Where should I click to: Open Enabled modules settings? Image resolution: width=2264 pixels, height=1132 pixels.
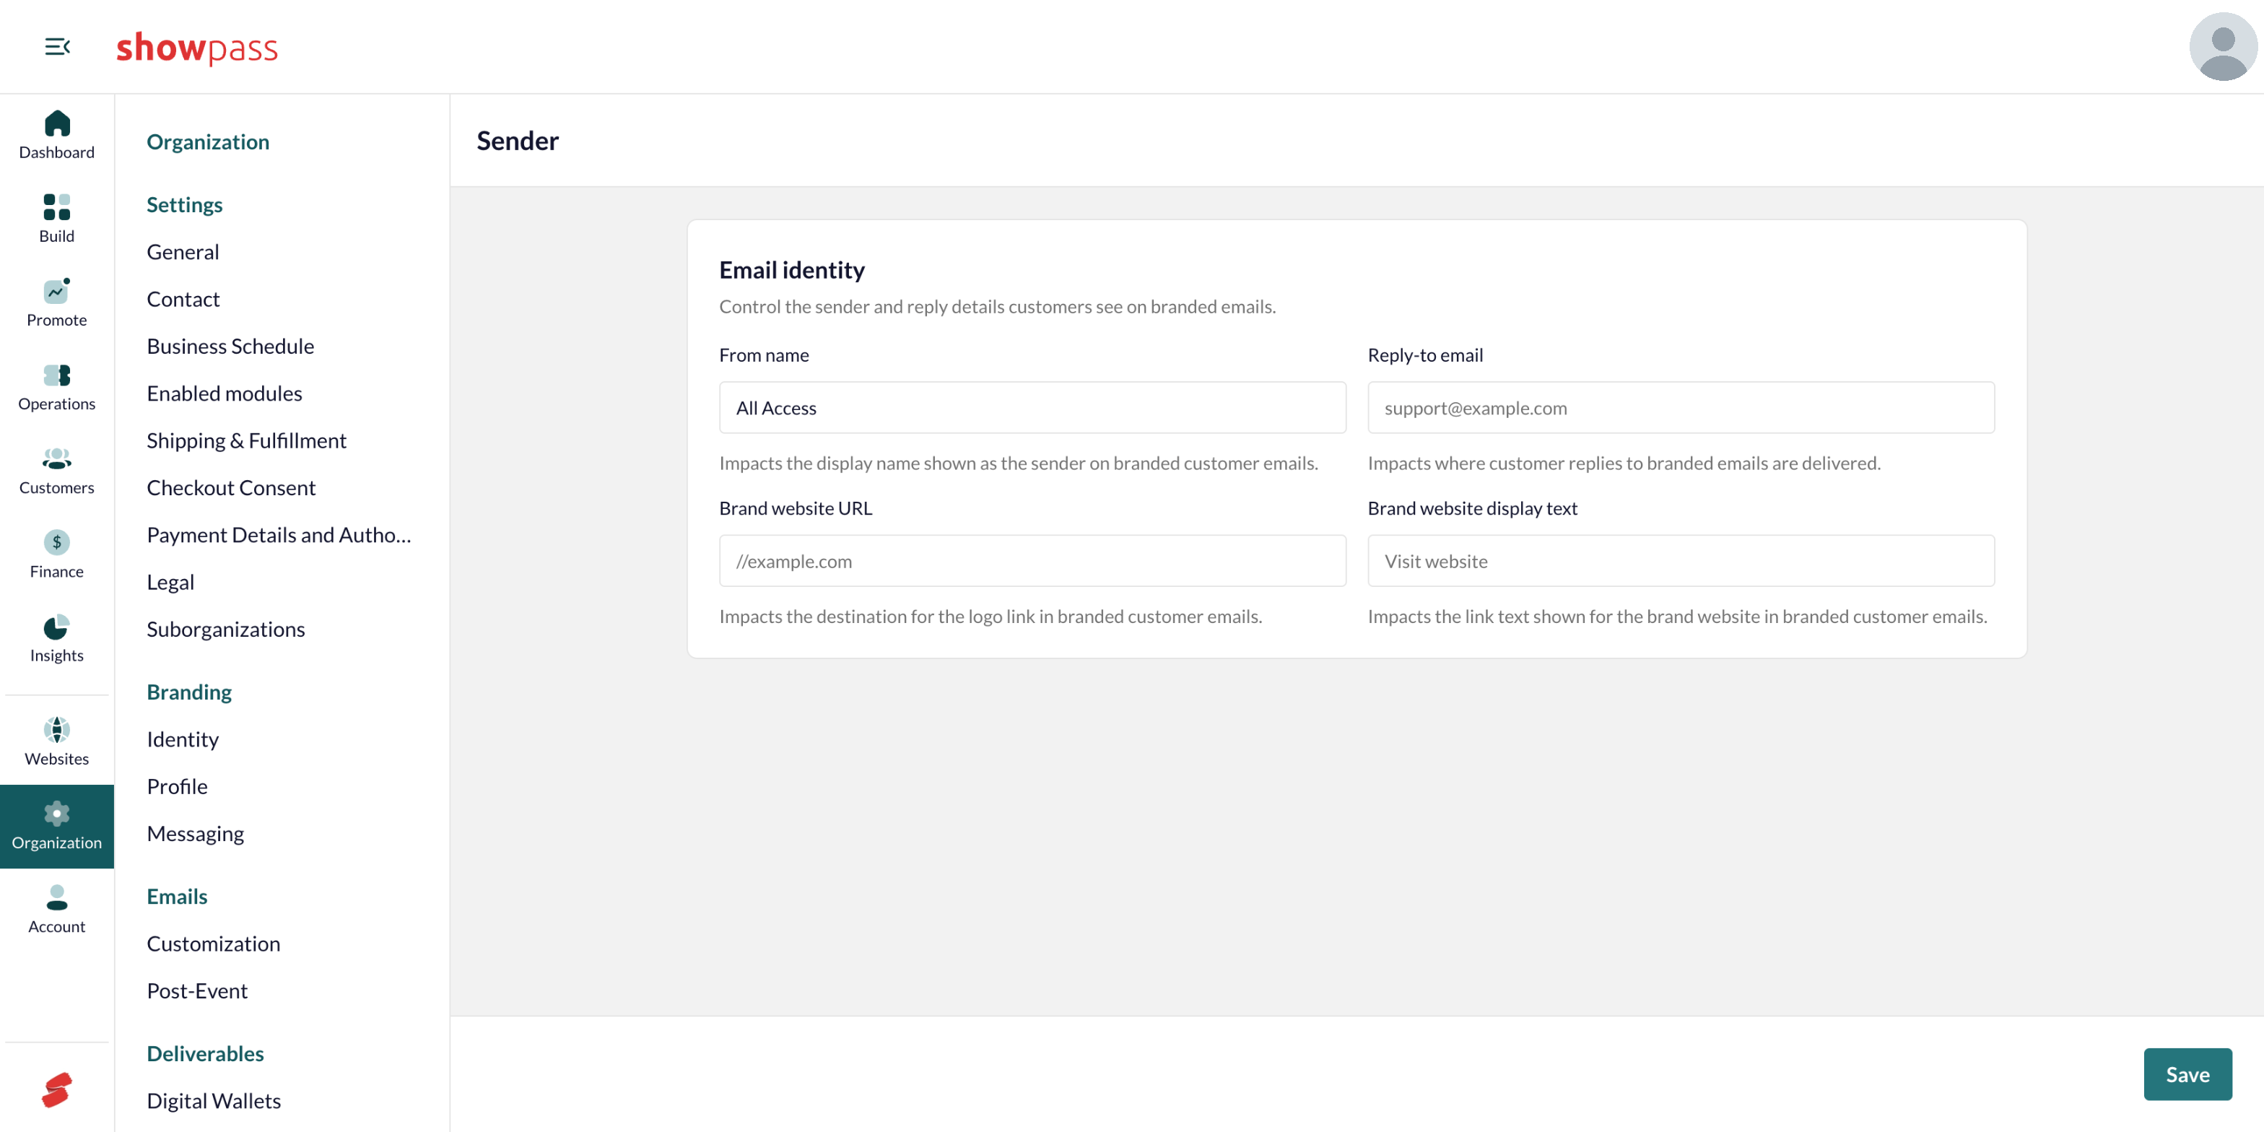click(x=224, y=393)
